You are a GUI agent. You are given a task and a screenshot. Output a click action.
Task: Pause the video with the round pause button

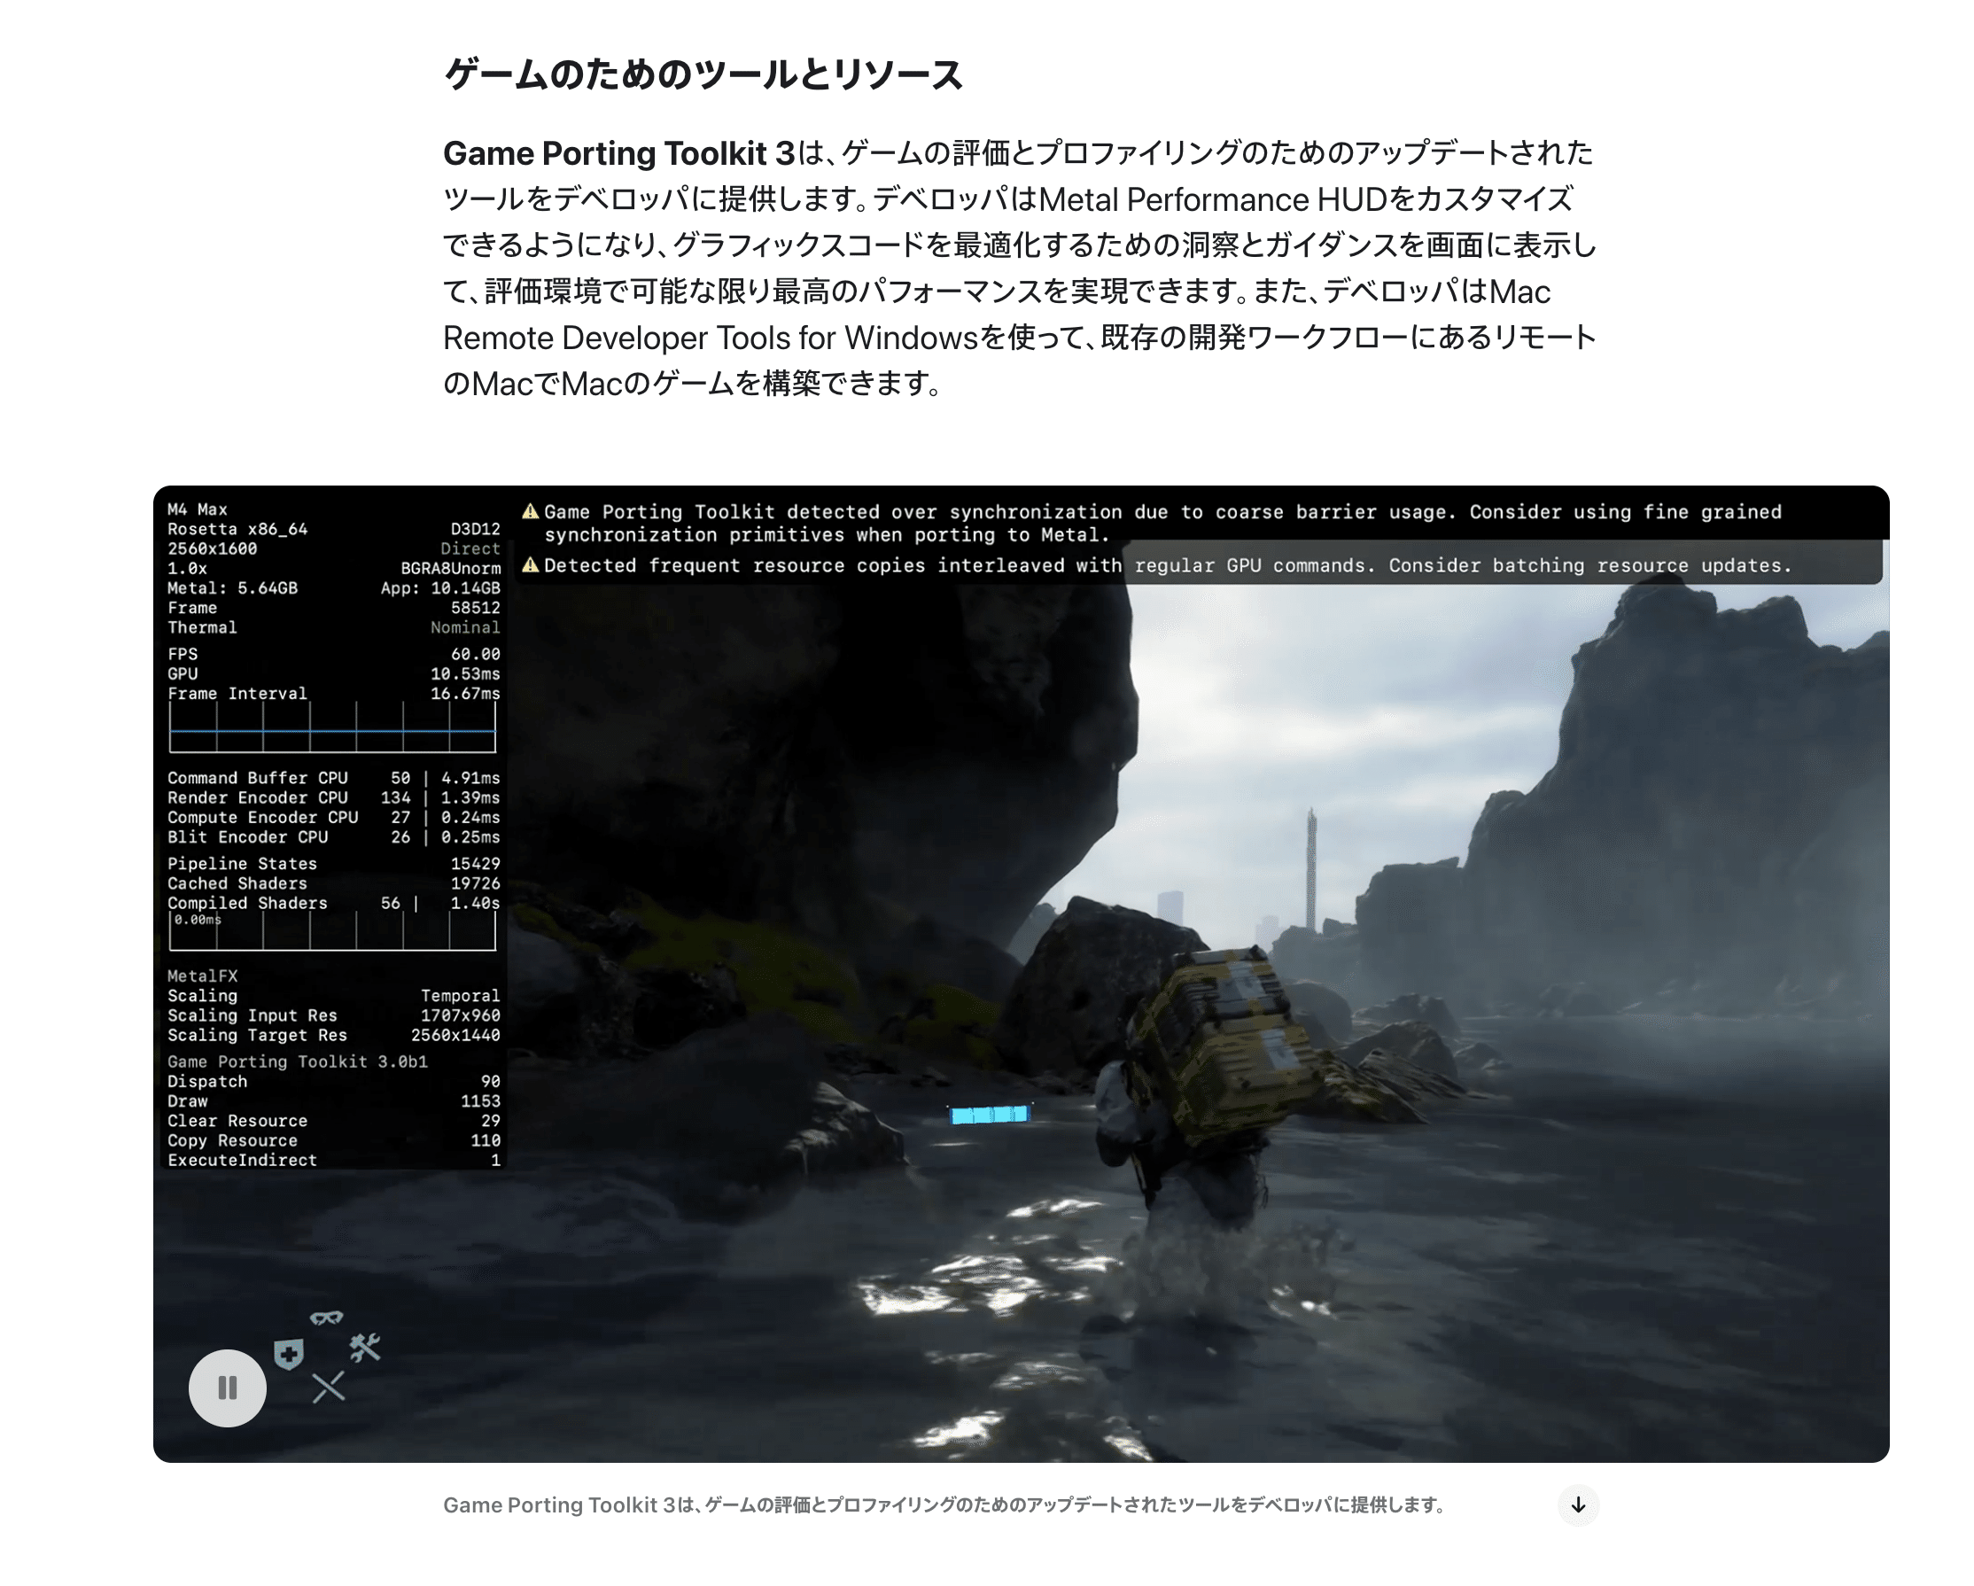tap(227, 1388)
